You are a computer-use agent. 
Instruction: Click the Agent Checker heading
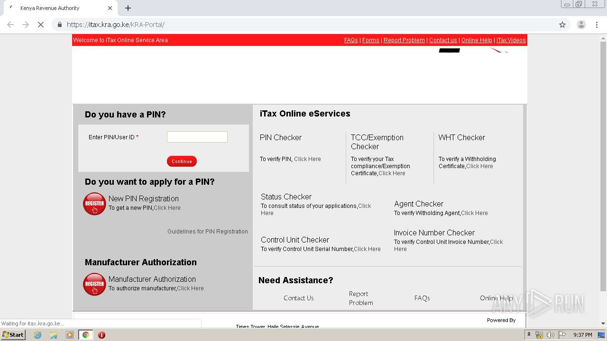tap(419, 204)
